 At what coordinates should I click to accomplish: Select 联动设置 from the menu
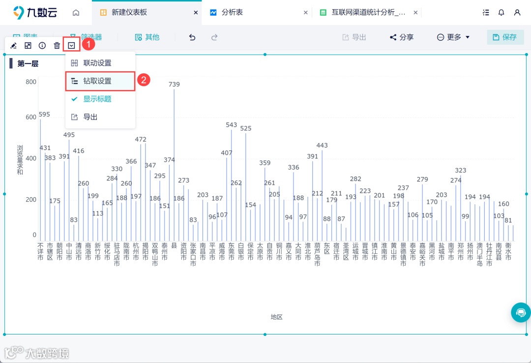(97, 63)
